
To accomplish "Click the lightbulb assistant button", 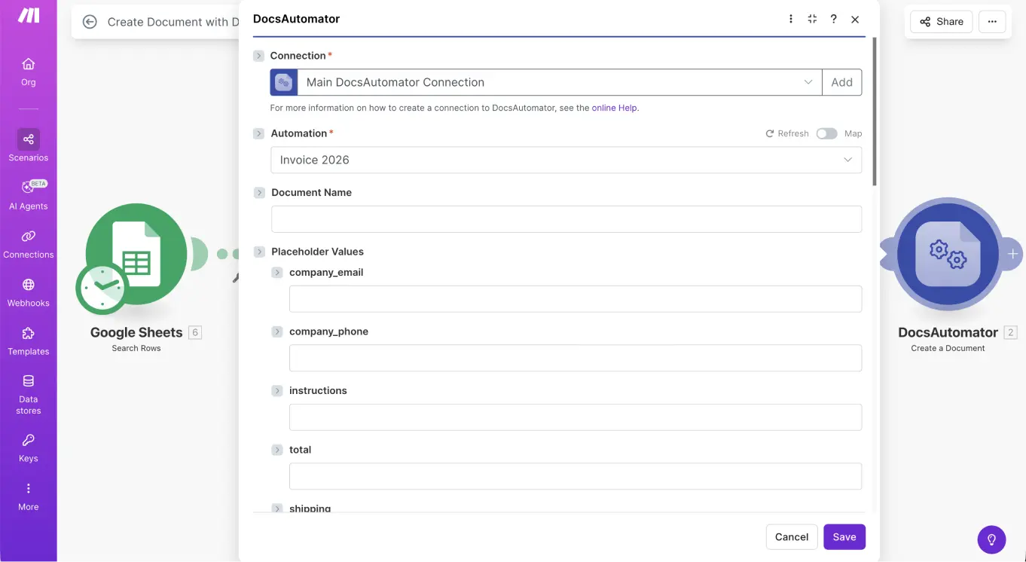I will click(991, 539).
